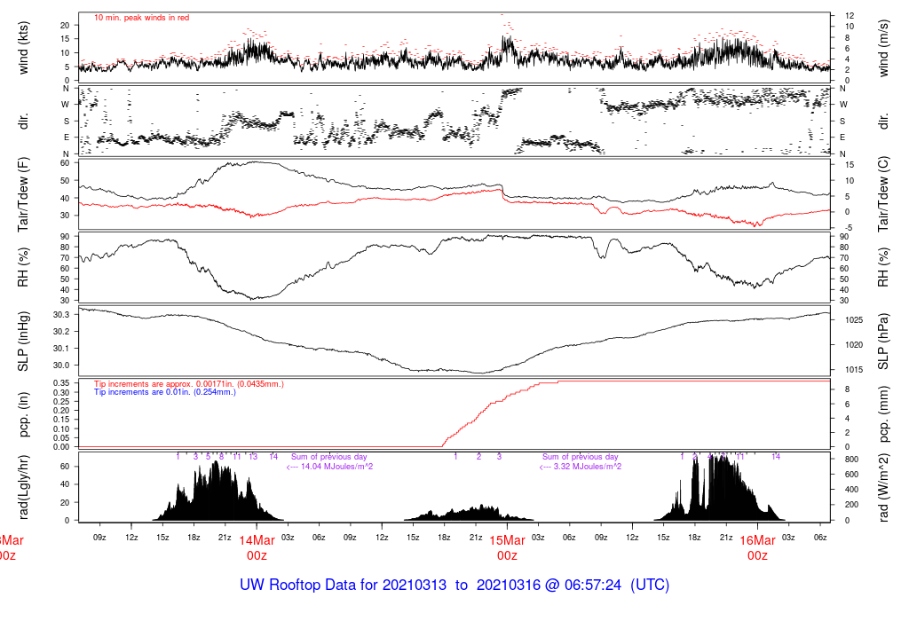Image resolution: width=909 pixels, height=621 pixels.
Task: Click the blue tip increments 0.01in. note
Action: point(165,392)
